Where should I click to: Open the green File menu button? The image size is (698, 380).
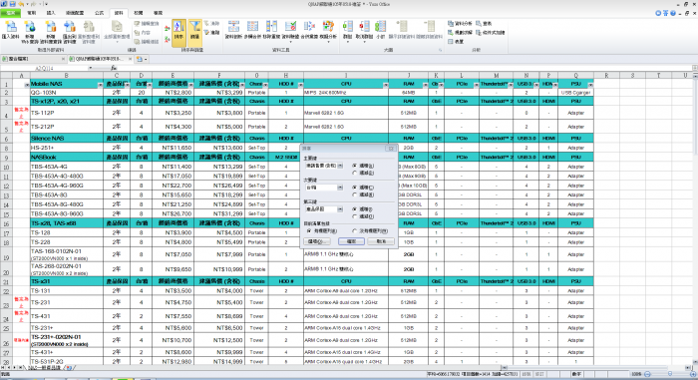[x=10, y=13]
